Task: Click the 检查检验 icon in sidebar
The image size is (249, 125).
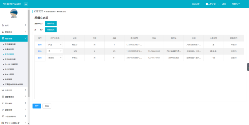Action: pos(3,90)
